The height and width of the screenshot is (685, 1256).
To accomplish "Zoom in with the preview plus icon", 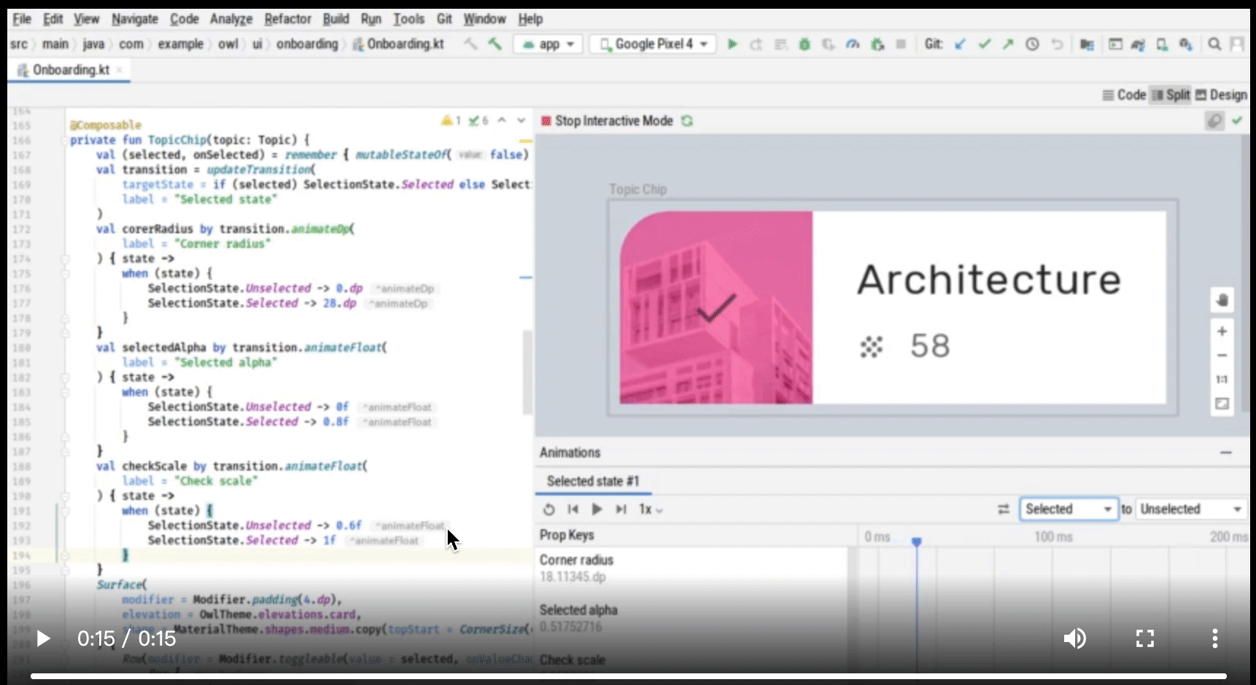I will point(1222,331).
